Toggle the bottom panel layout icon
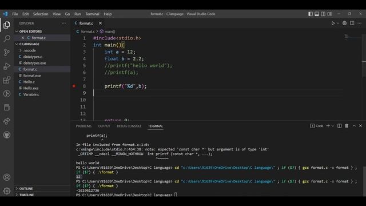The height and width of the screenshot is (206, 366). [x=317, y=14]
